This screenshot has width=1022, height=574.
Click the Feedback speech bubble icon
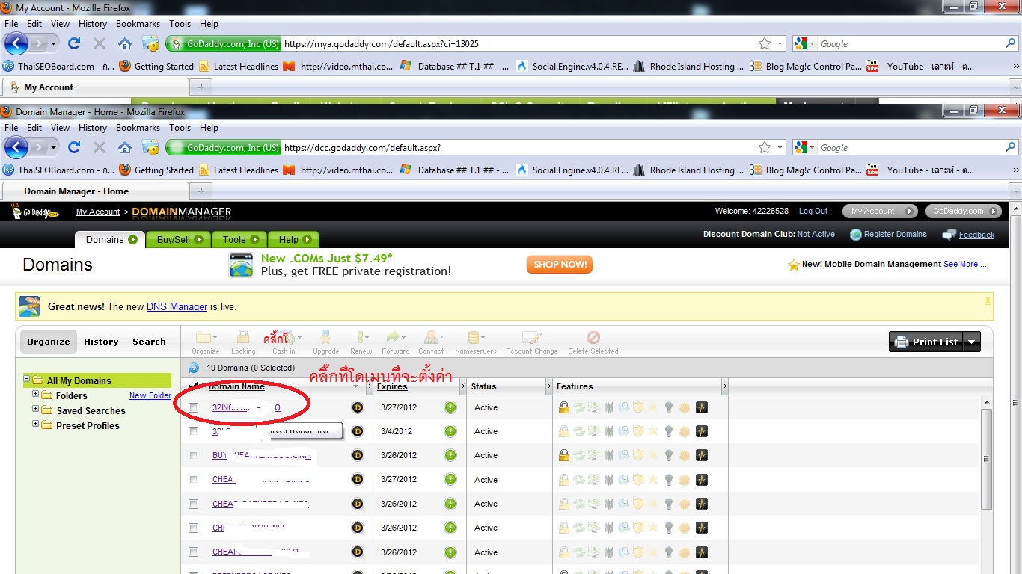click(949, 235)
